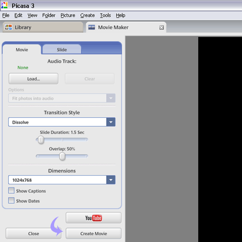
Task: Click the Close button in the panel
Action: (33, 234)
